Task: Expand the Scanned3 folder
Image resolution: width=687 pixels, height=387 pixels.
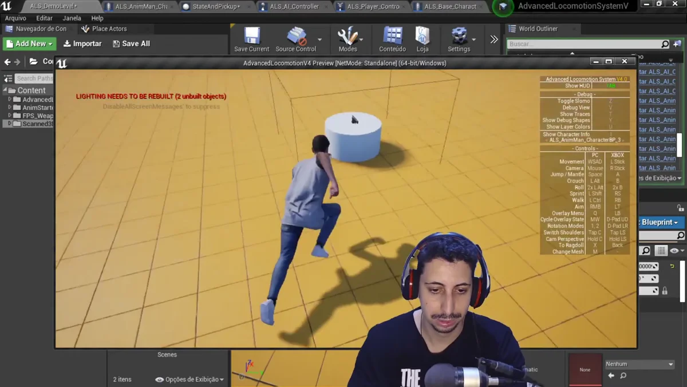Action: pyautogui.click(x=10, y=124)
